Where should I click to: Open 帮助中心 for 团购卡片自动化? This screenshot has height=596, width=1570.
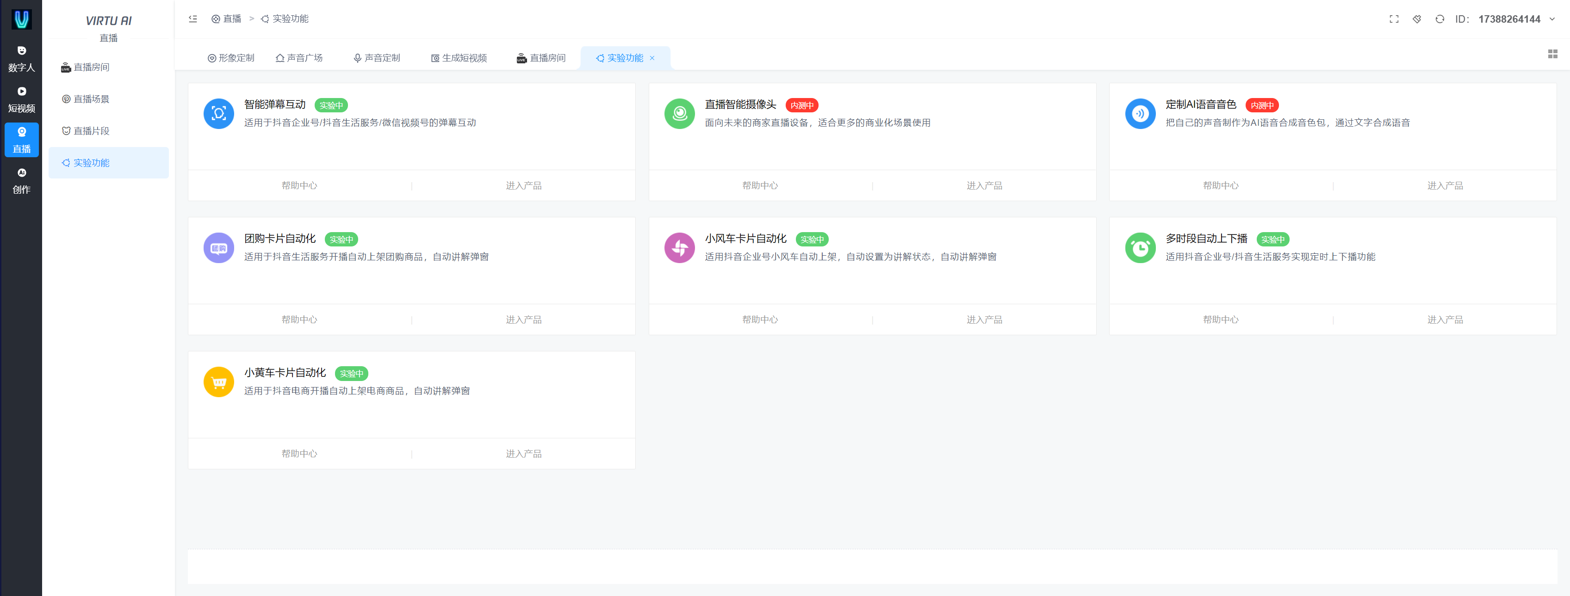299,320
